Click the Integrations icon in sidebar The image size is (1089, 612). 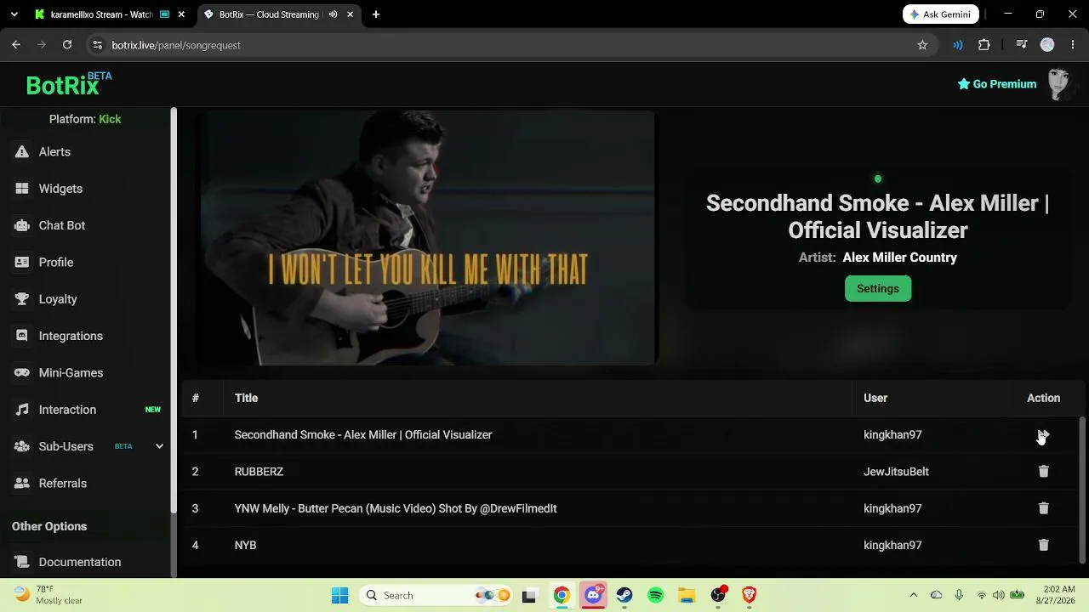tap(22, 336)
